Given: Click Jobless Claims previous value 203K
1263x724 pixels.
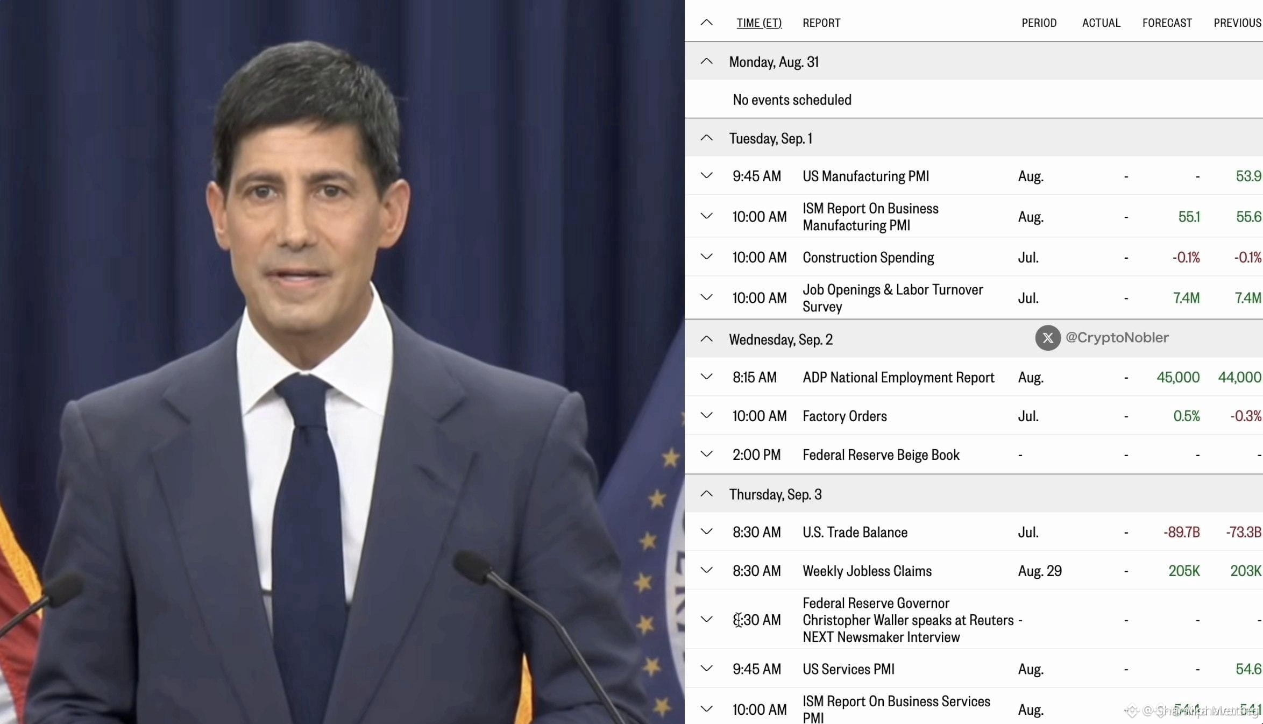Looking at the screenshot, I should (x=1246, y=571).
